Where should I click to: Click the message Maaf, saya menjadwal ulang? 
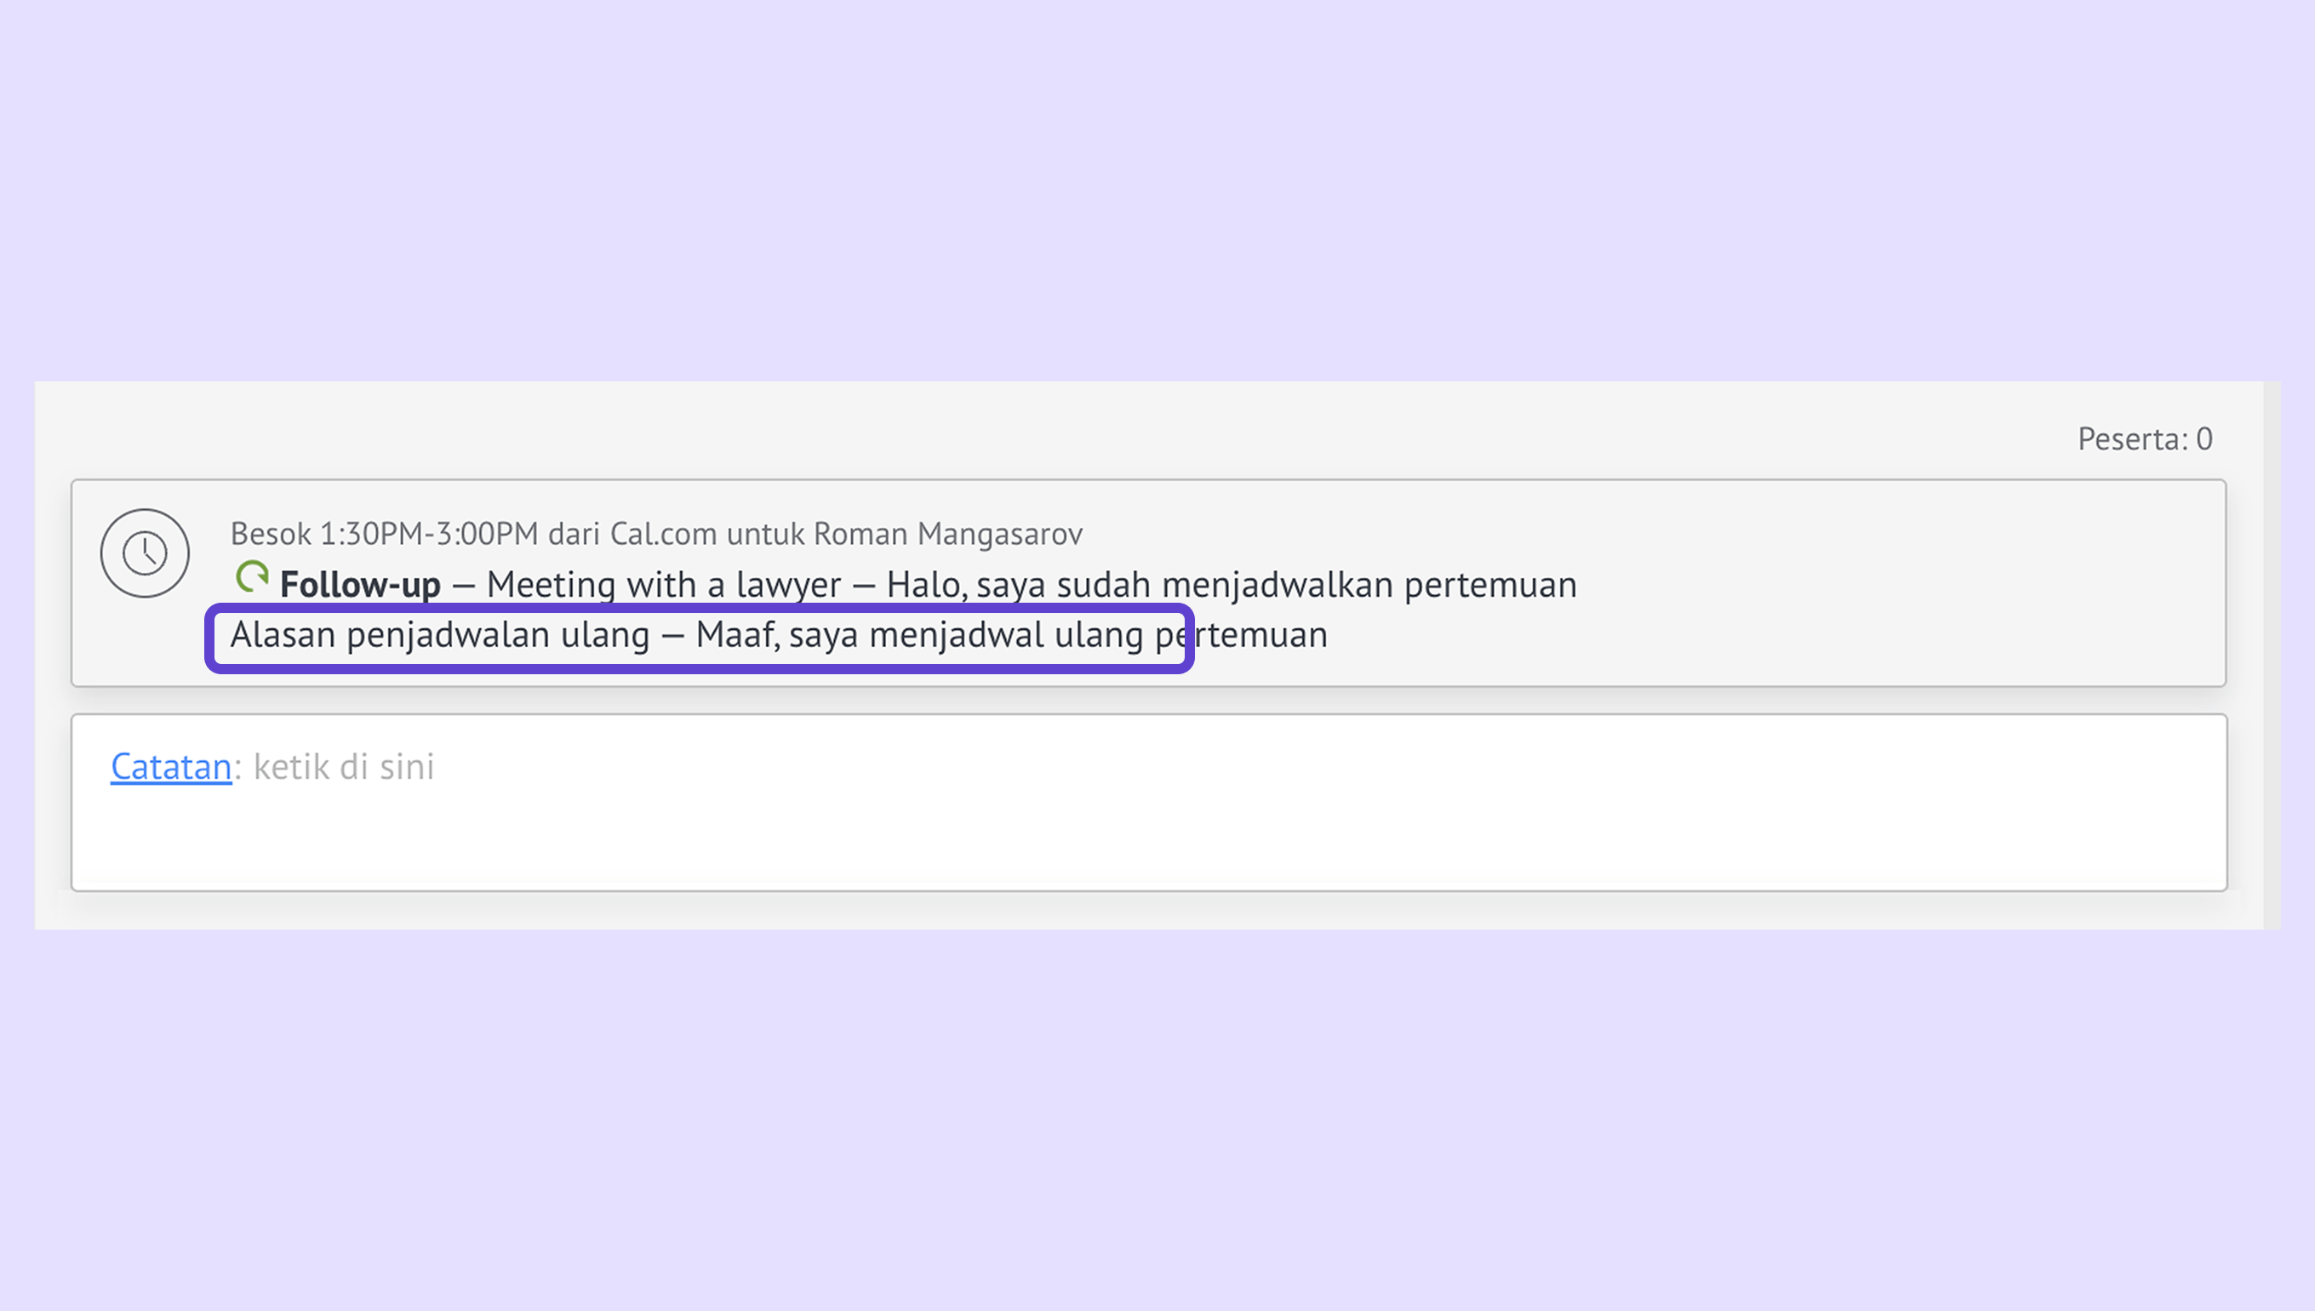(919, 635)
